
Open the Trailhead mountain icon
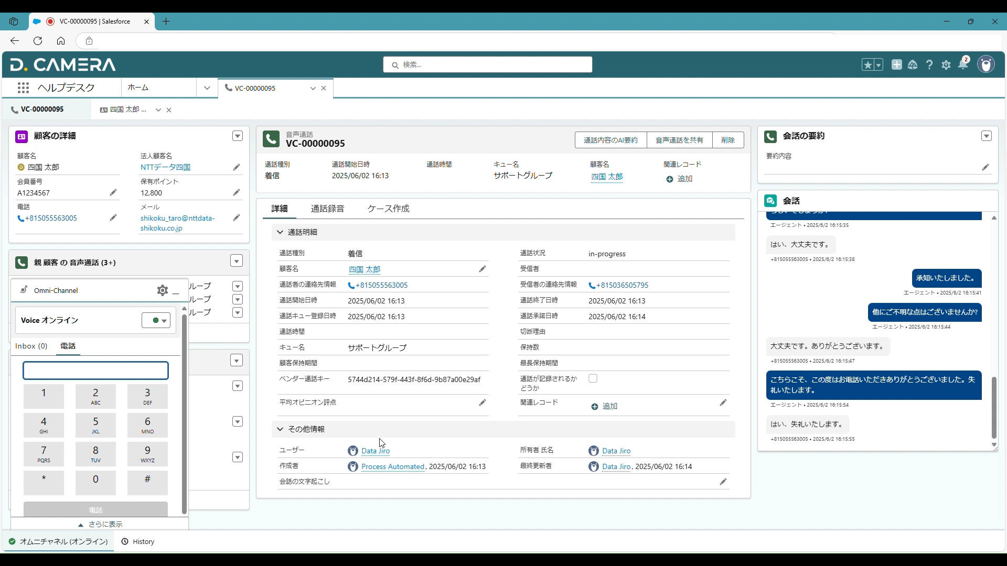pyautogui.click(x=913, y=64)
